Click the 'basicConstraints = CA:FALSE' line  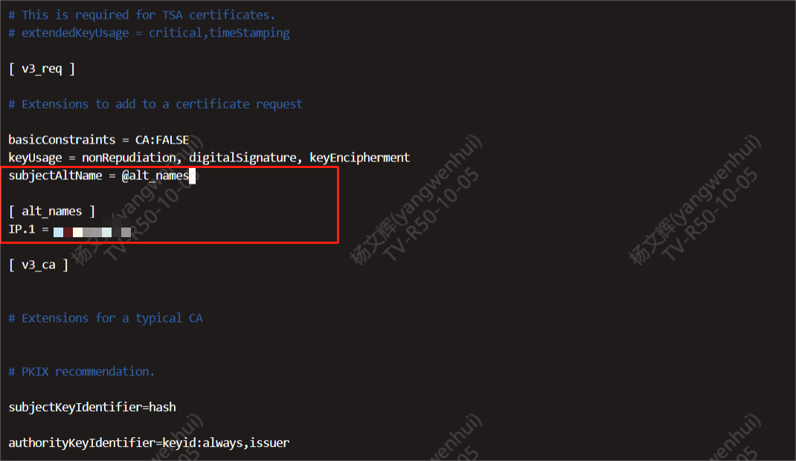[x=98, y=140]
